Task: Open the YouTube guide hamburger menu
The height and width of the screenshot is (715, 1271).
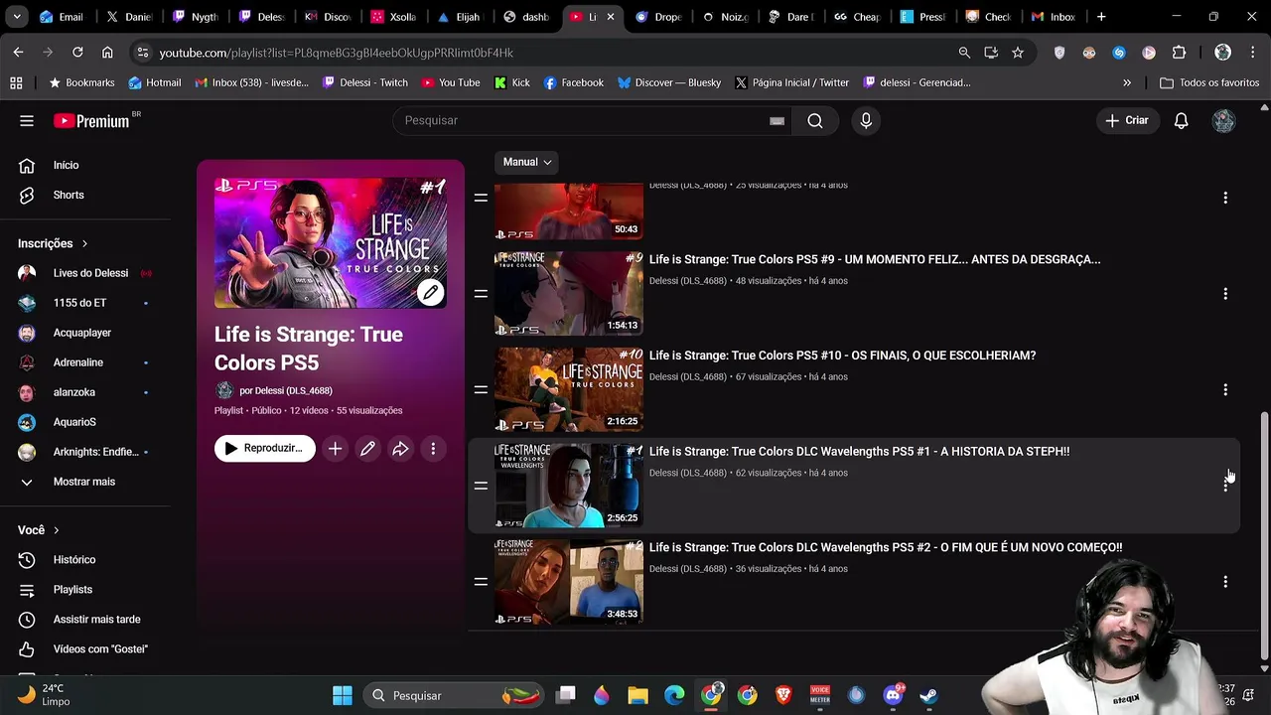Action: click(x=27, y=120)
